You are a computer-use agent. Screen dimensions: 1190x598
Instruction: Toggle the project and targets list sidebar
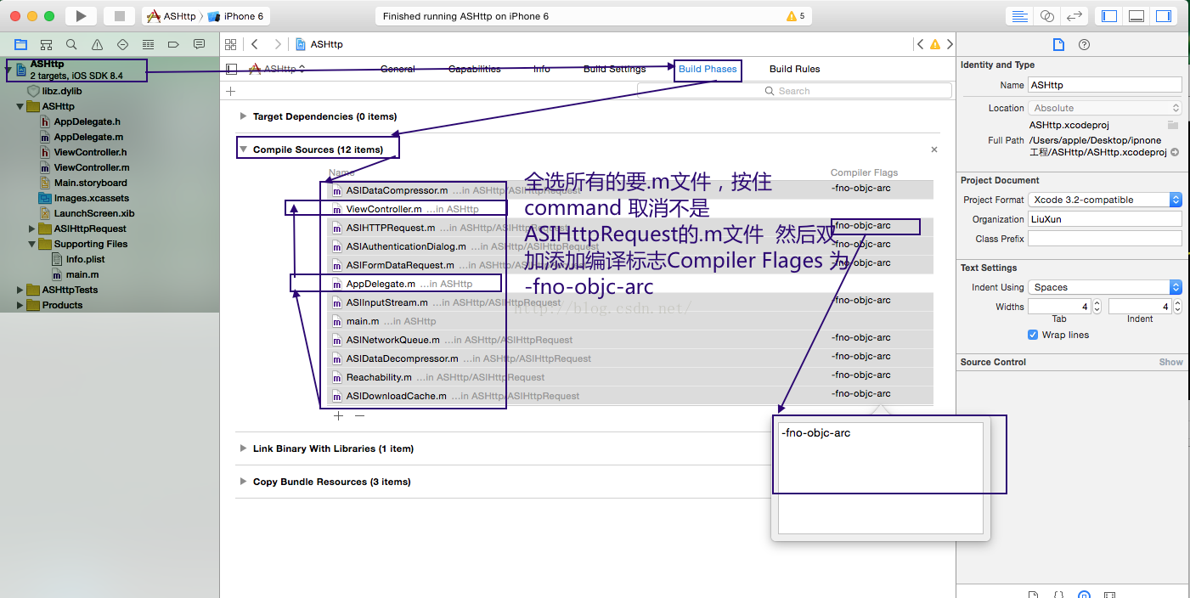(x=232, y=69)
